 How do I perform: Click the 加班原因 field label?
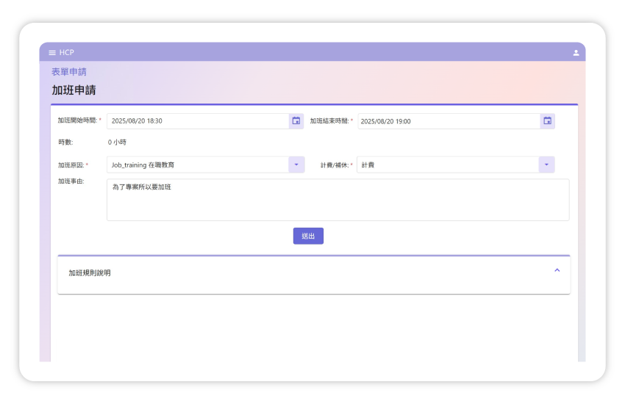pyautogui.click(x=71, y=165)
